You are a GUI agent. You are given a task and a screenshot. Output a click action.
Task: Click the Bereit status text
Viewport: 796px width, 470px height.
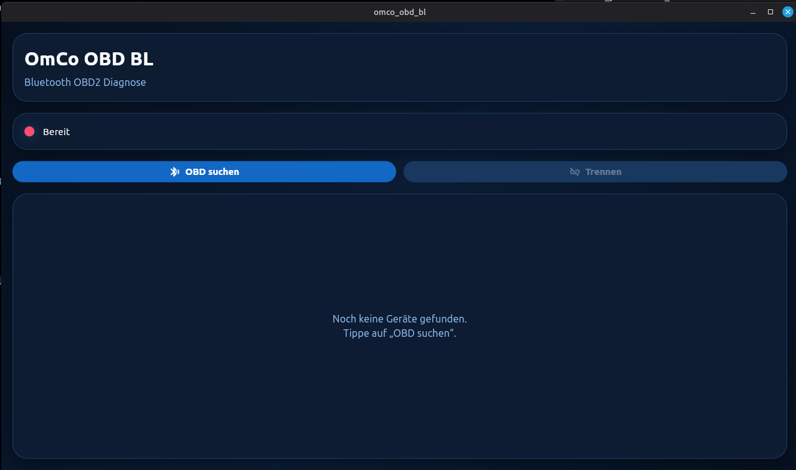pyautogui.click(x=56, y=132)
